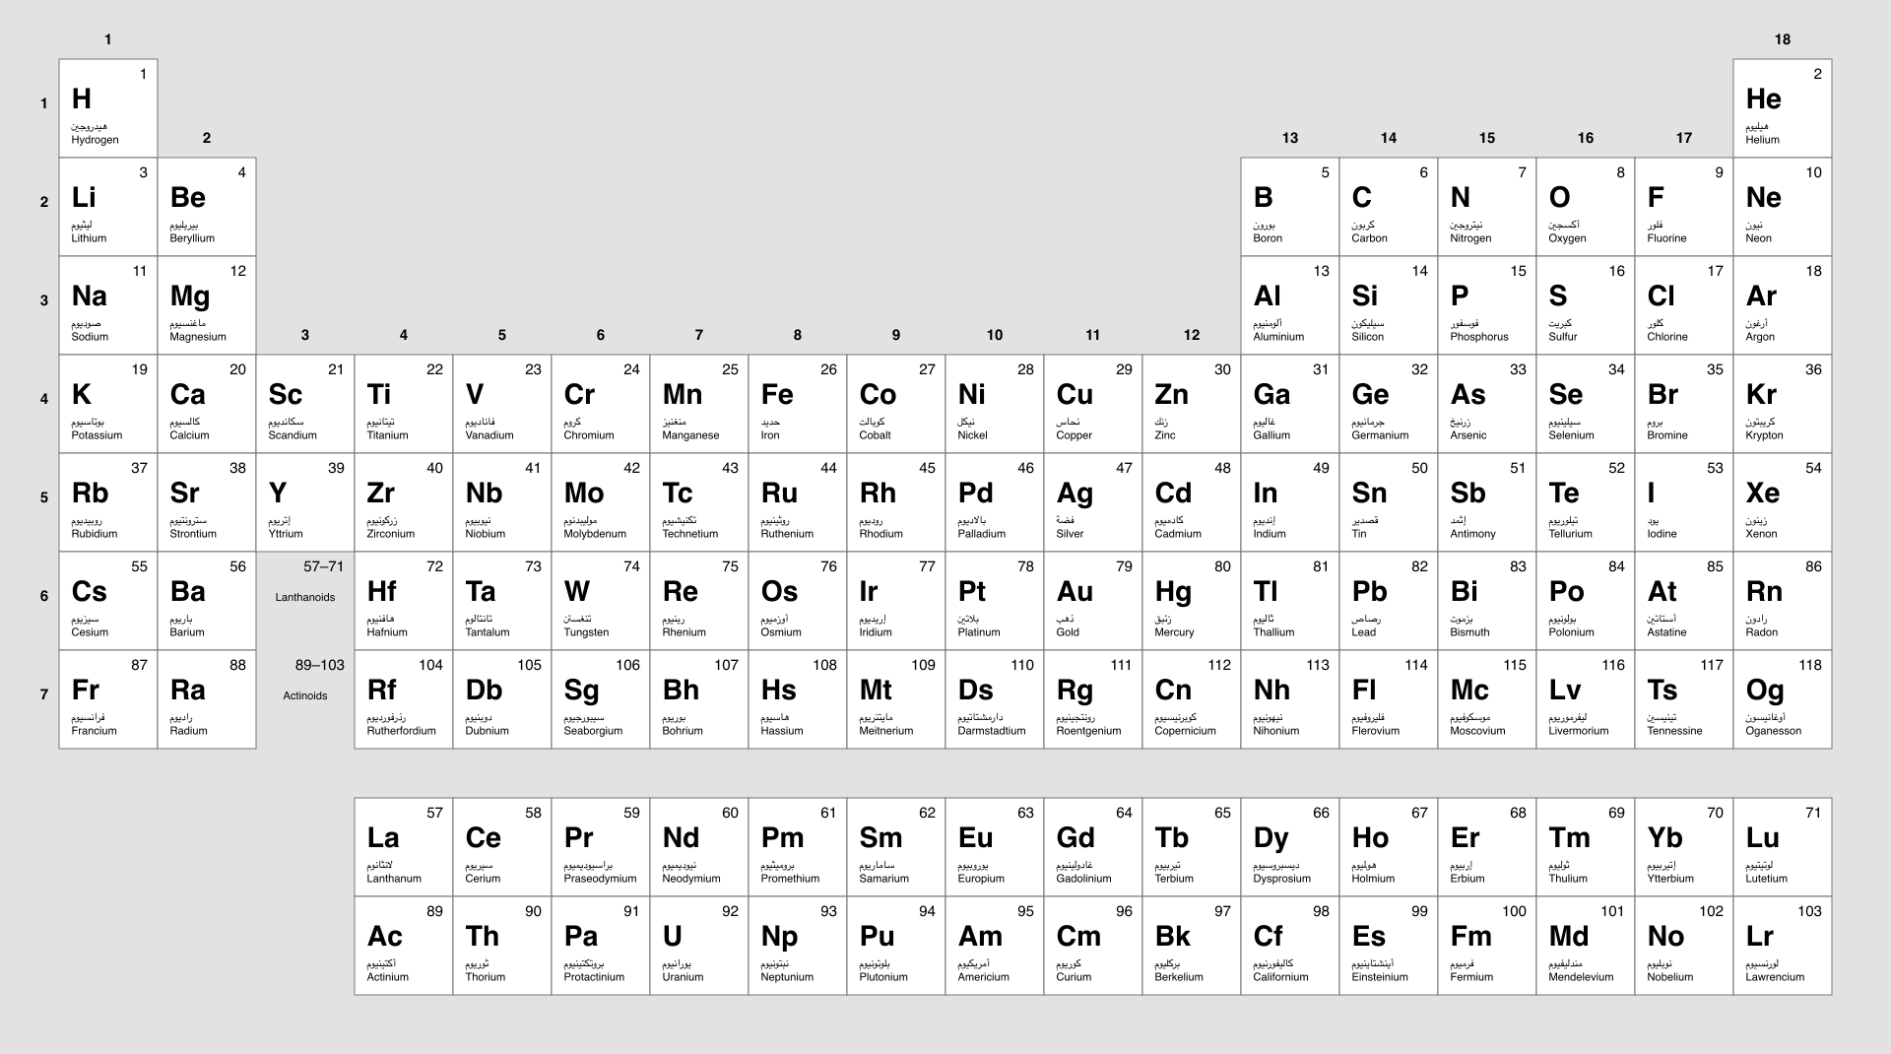The image size is (1891, 1054).
Task: Choose the Nitrogen (N) cell
Action: click(1487, 207)
